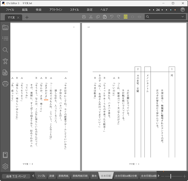Expand the search box dropdown arrow

[183, 17]
